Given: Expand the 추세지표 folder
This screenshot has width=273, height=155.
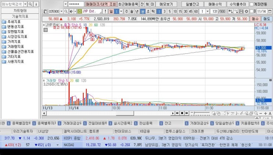Looking at the screenshot, I should (x=11, y=22).
